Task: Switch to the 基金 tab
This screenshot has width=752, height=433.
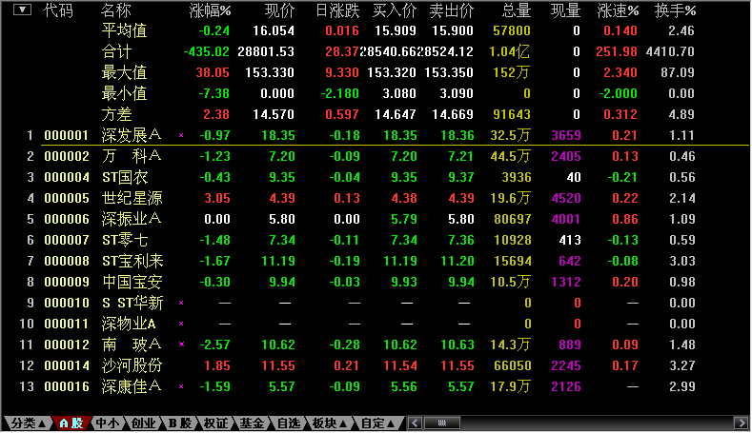Action: tap(252, 423)
